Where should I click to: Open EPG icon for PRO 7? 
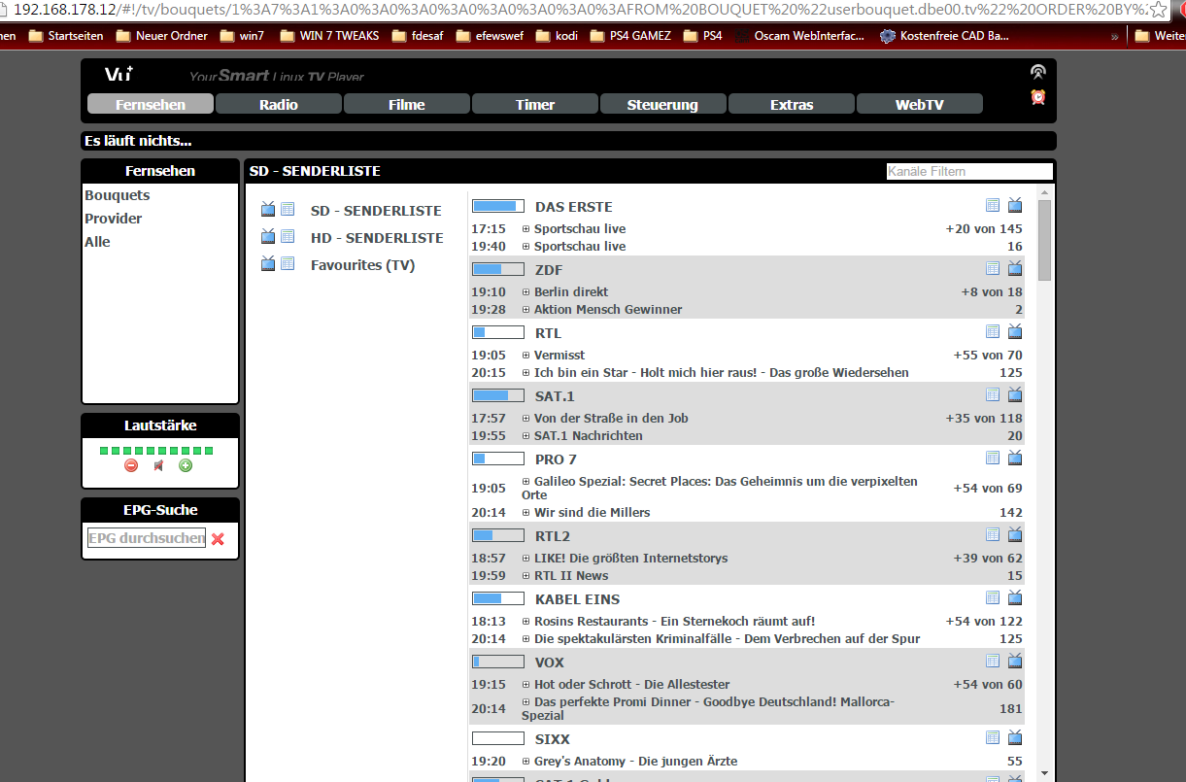pyautogui.click(x=992, y=458)
